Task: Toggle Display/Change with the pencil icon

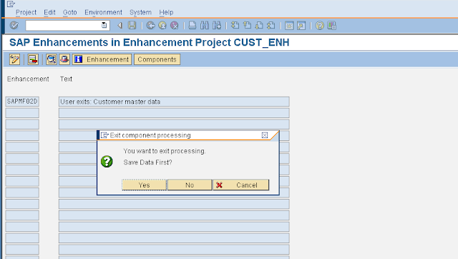Action: [x=14, y=59]
